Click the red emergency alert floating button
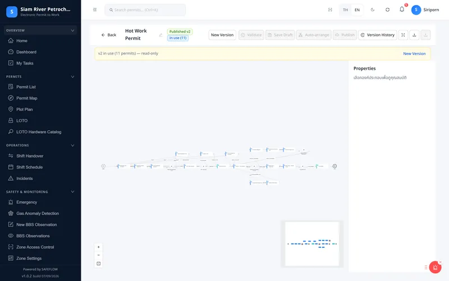Image resolution: width=449 pixels, height=281 pixels. (435, 268)
